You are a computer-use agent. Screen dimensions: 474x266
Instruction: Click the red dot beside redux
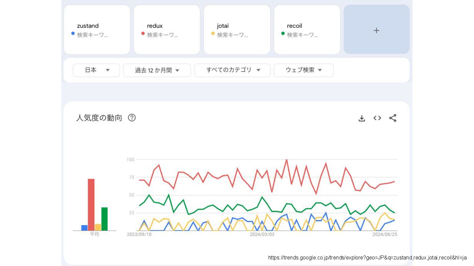143,33
